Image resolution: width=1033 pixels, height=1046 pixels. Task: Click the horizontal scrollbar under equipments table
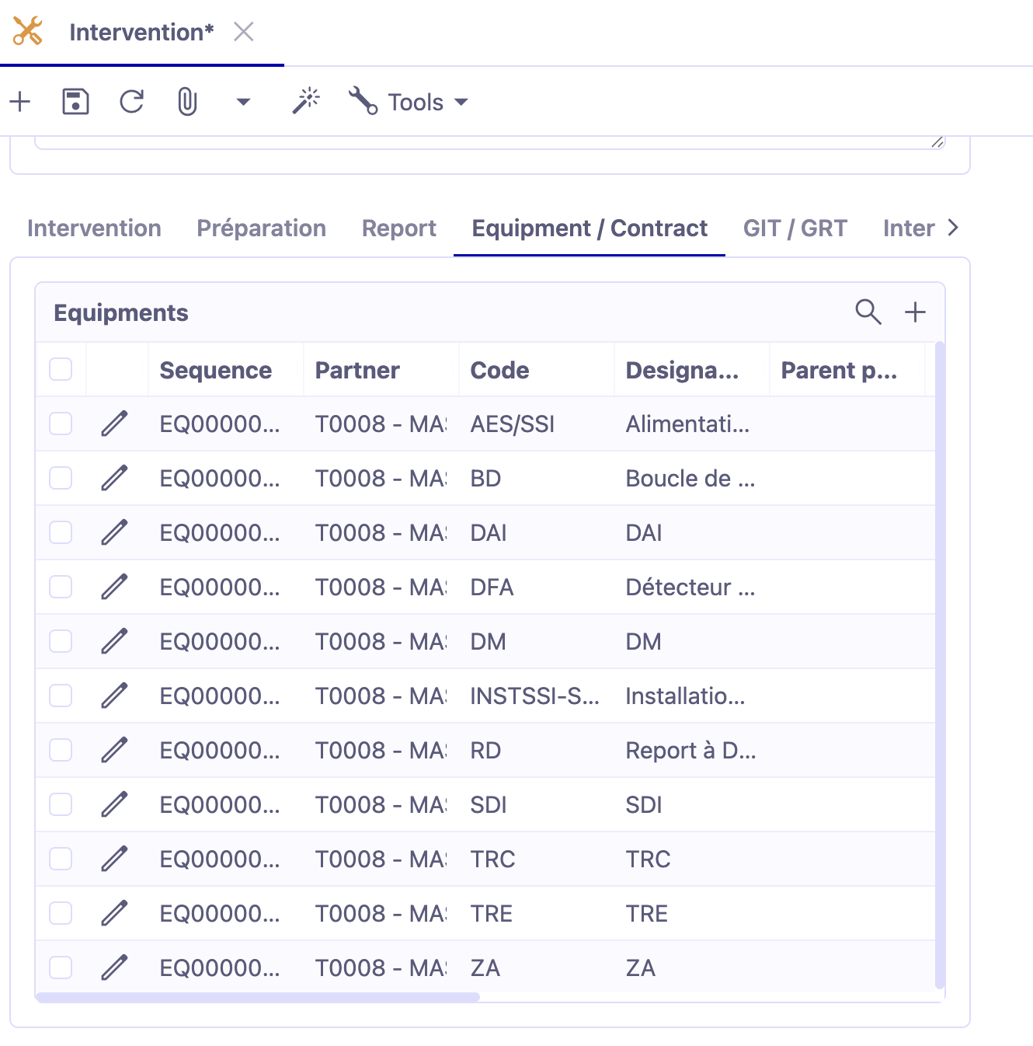pos(258,997)
